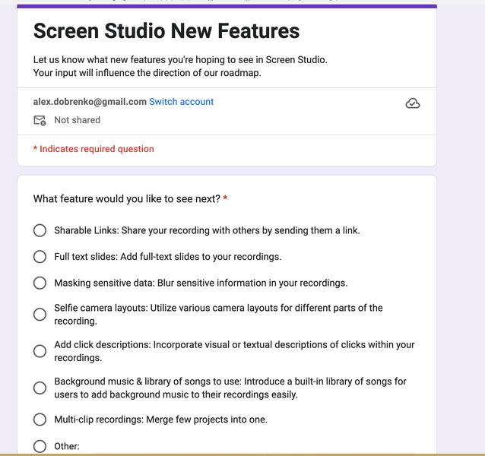Screen dimensions: 485x456
Task: Click the Screen Studio New Features title
Action: [x=166, y=31]
